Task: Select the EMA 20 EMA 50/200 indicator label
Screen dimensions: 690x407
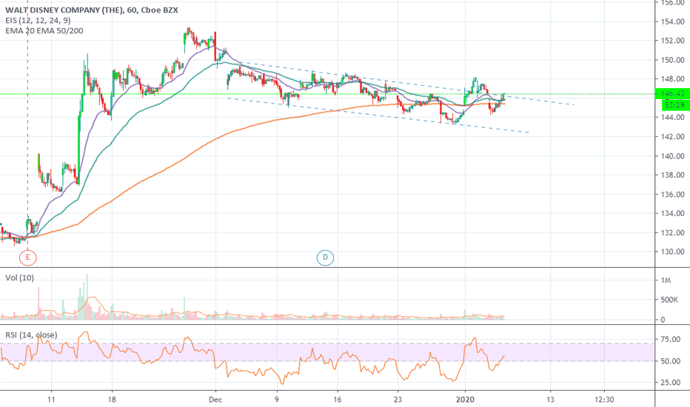Action: [44, 31]
